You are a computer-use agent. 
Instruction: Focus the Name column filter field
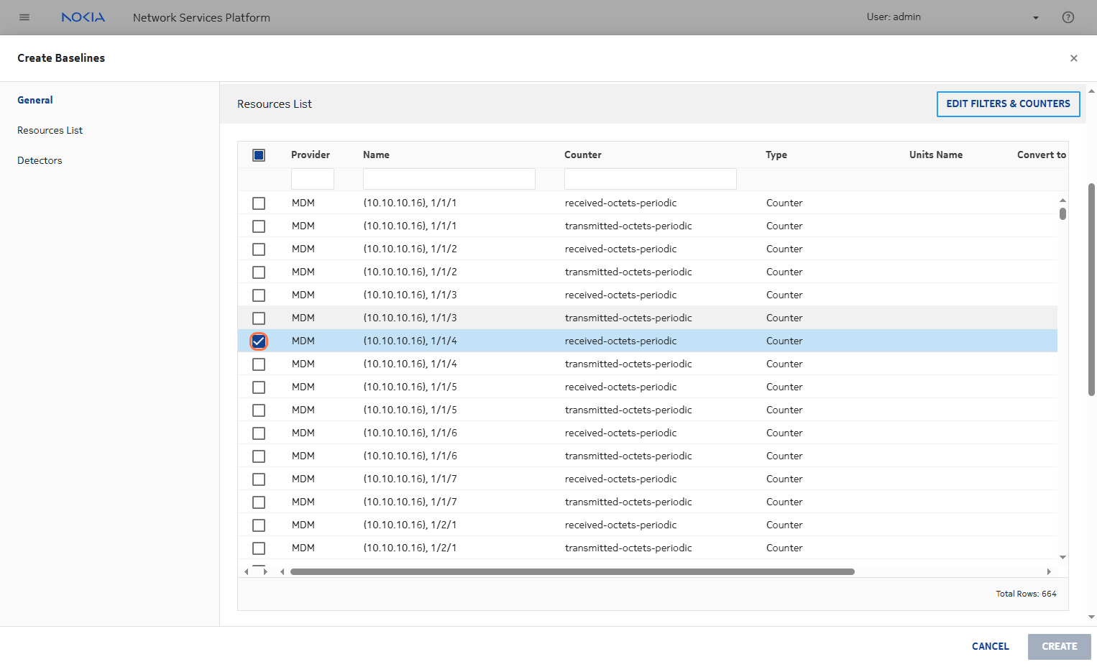(449, 179)
